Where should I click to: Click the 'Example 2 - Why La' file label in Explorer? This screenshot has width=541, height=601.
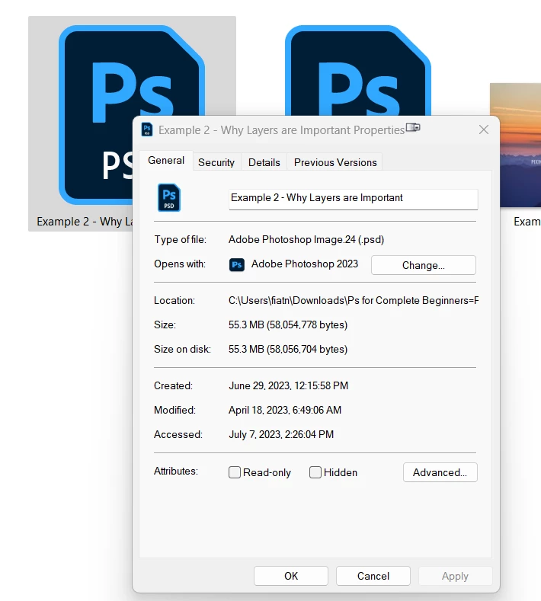coord(85,222)
